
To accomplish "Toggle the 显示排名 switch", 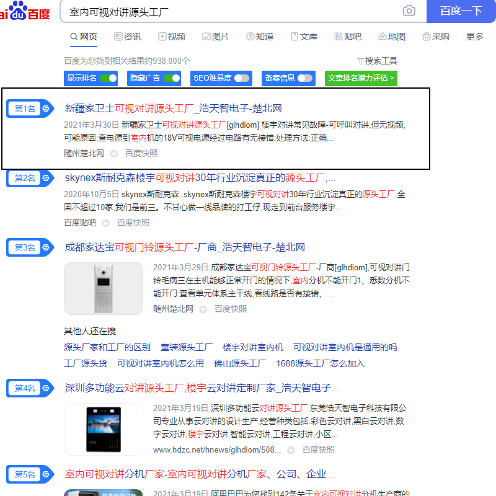I will click(x=108, y=78).
